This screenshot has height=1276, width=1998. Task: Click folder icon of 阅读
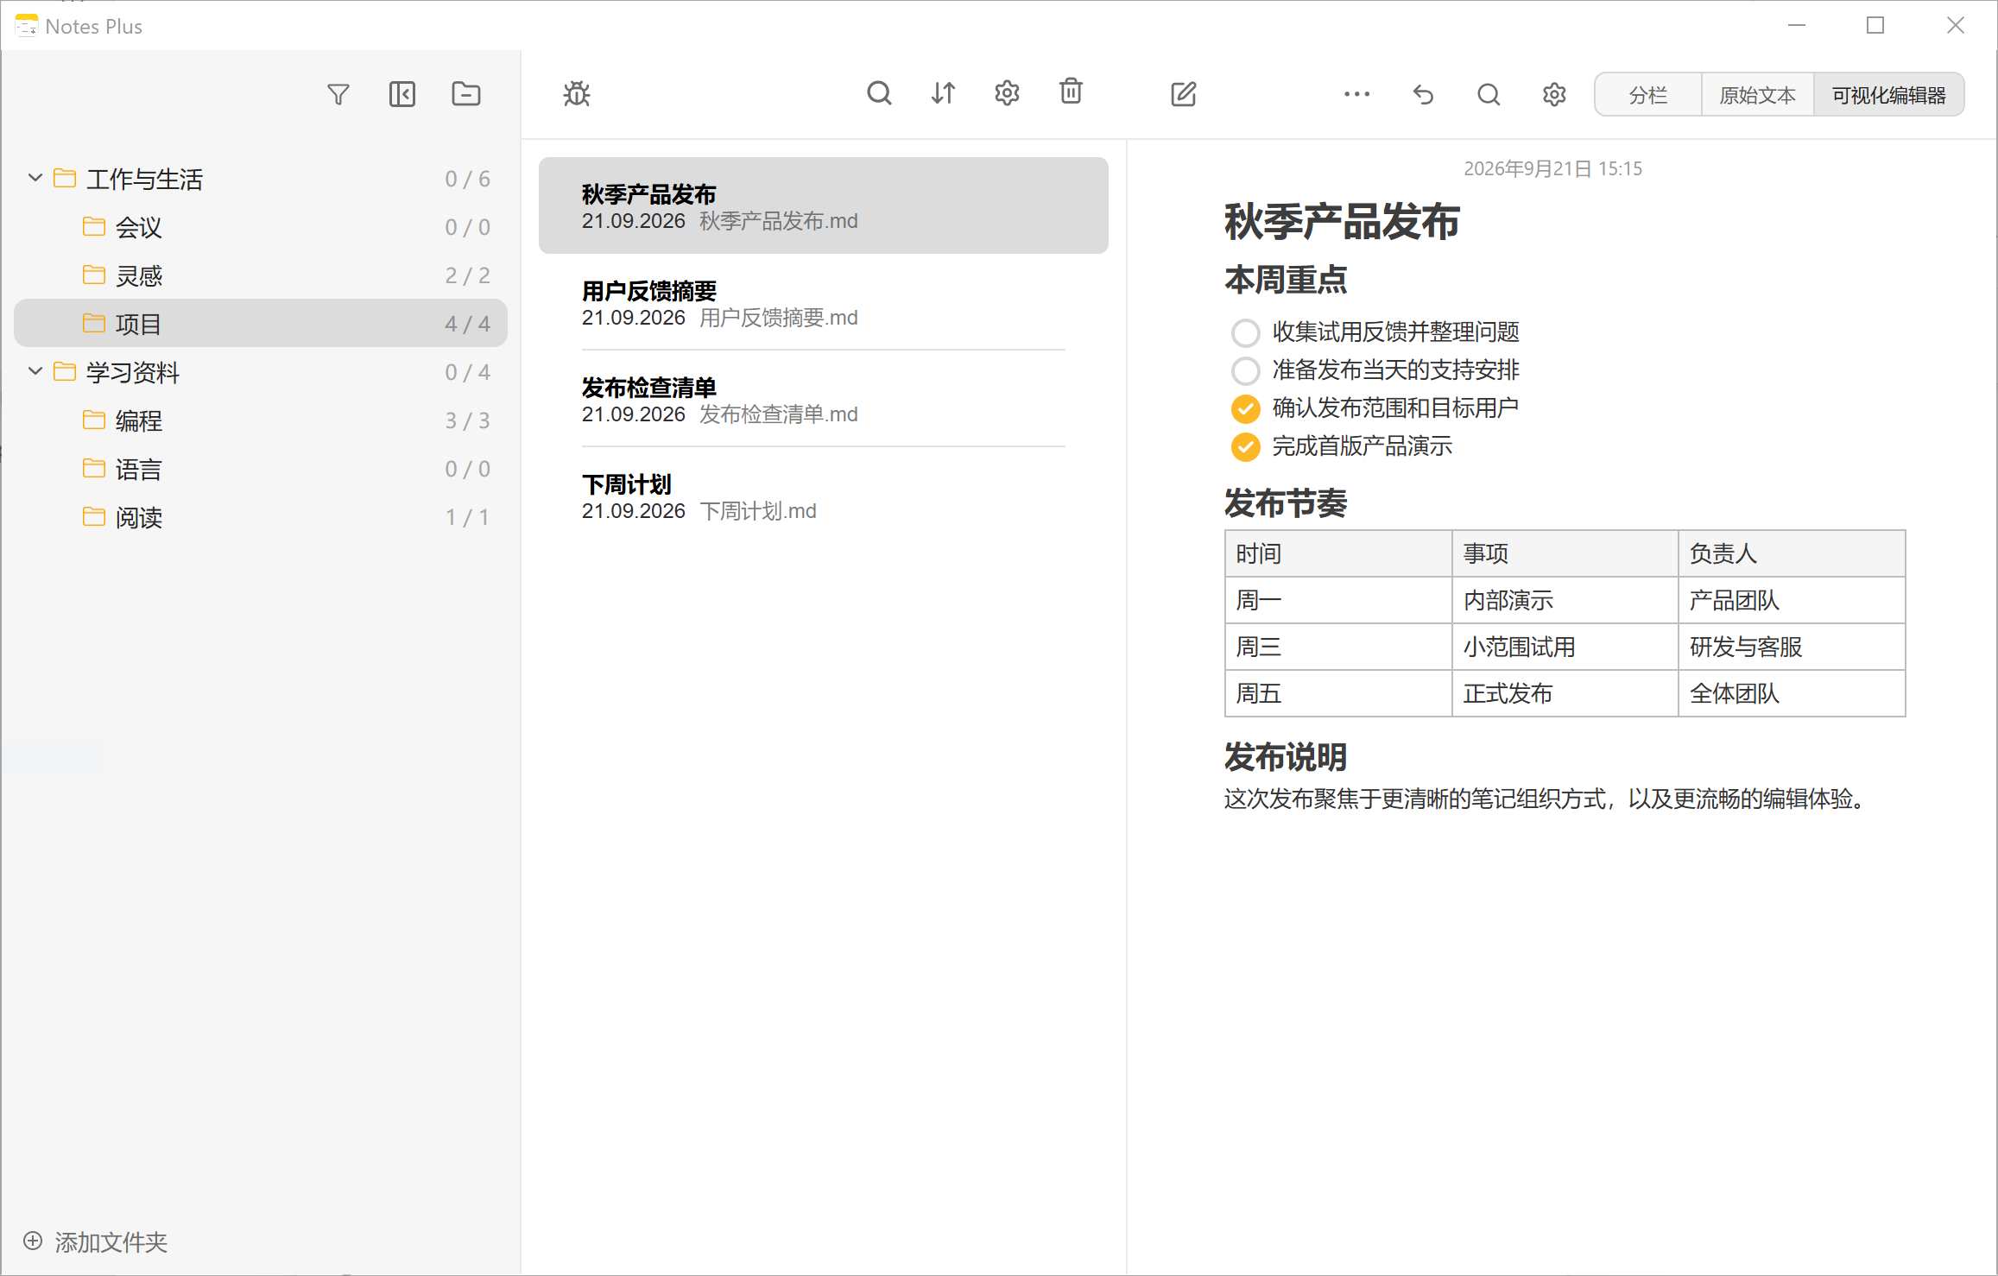[x=94, y=516]
